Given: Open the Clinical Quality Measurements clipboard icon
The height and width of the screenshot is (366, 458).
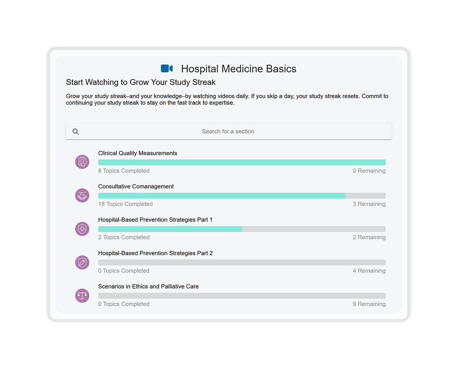Looking at the screenshot, I should (82, 162).
